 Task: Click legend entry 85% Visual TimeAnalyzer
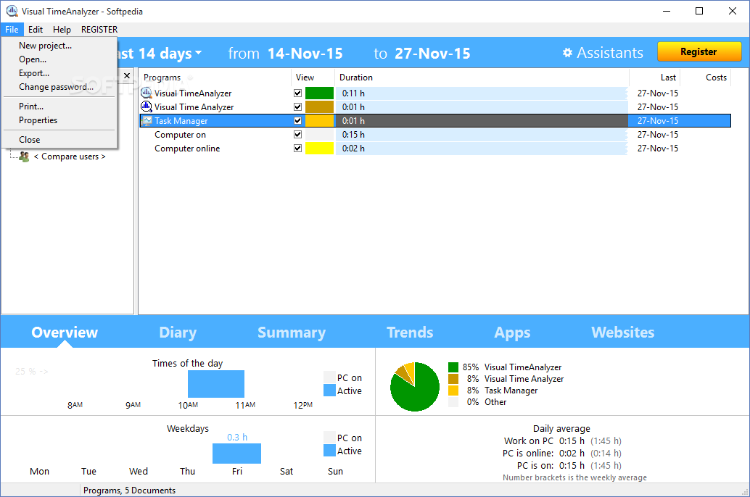[x=505, y=367]
